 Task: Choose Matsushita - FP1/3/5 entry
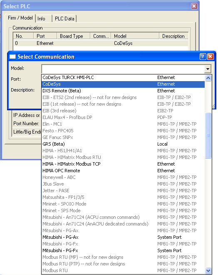(x=123, y=197)
